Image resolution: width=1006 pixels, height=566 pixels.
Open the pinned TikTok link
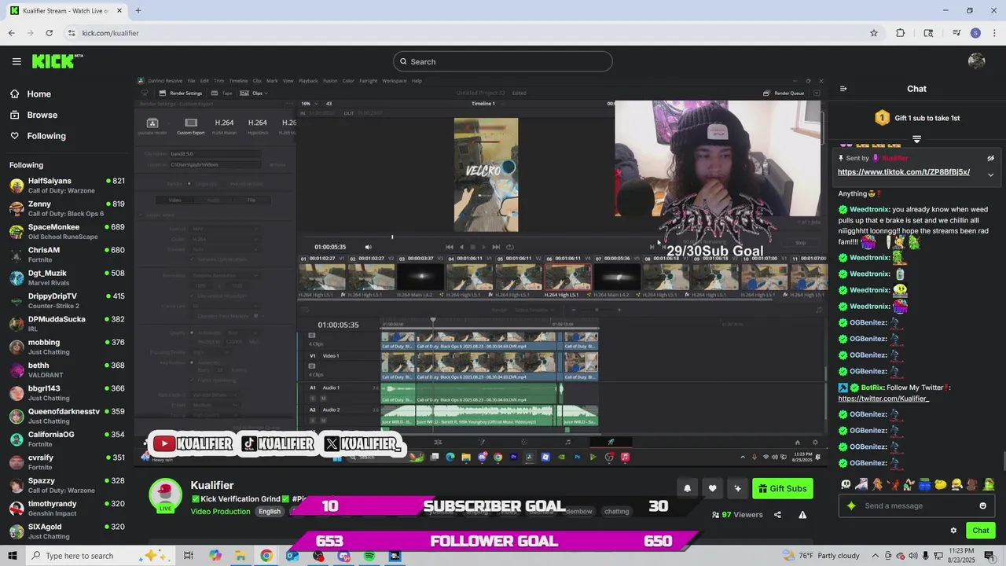pos(904,172)
